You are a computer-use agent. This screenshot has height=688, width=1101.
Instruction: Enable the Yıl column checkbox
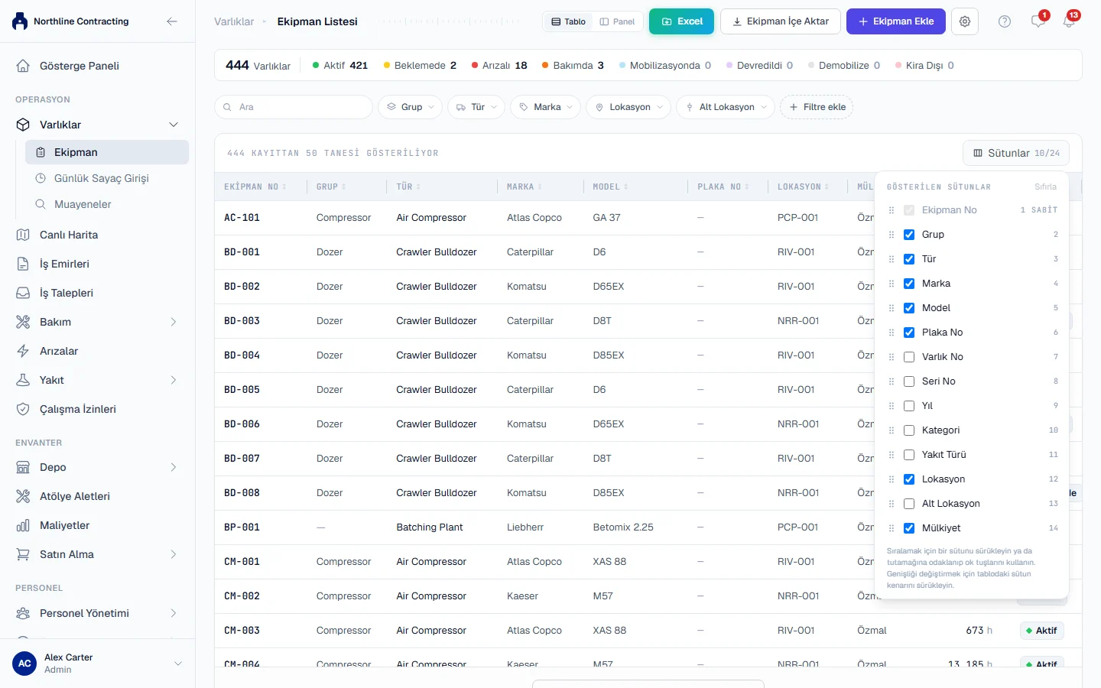point(909,406)
